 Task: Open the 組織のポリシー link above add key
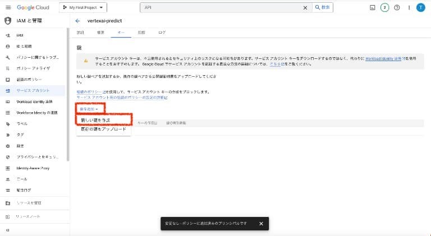click(x=91, y=92)
